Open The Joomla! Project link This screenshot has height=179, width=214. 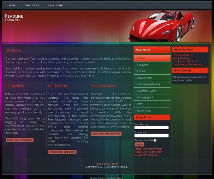[185, 61]
